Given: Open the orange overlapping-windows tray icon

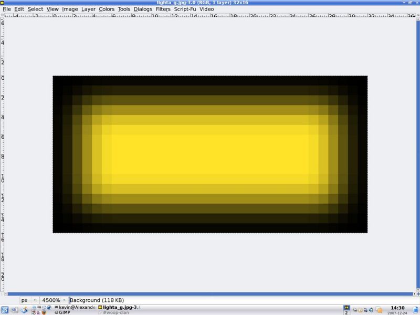Looking at the screenshot, I should [378, 310].
